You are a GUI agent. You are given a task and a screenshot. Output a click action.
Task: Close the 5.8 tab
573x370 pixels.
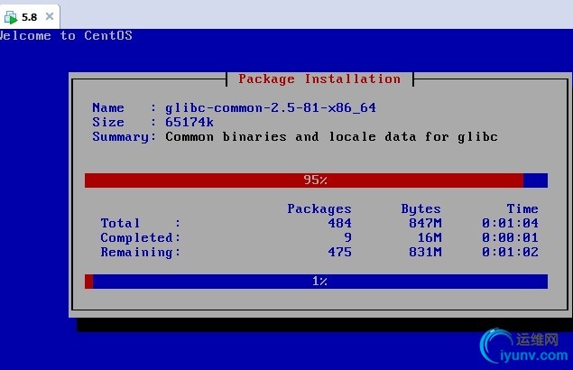coord(50,16)
